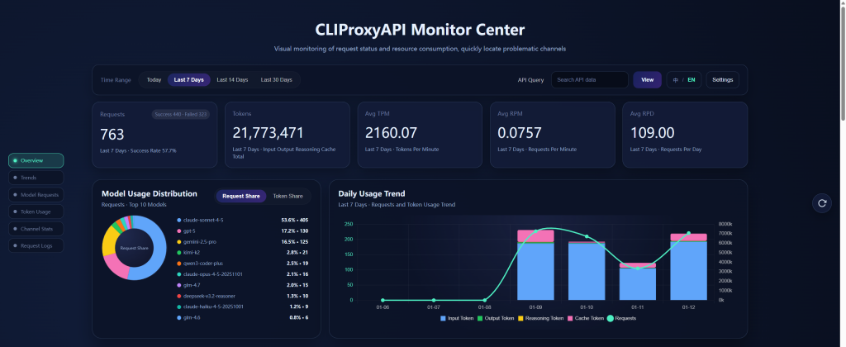Click the View API query button
The width and height of the screenshot is (846, 347).
coord(648,80)
